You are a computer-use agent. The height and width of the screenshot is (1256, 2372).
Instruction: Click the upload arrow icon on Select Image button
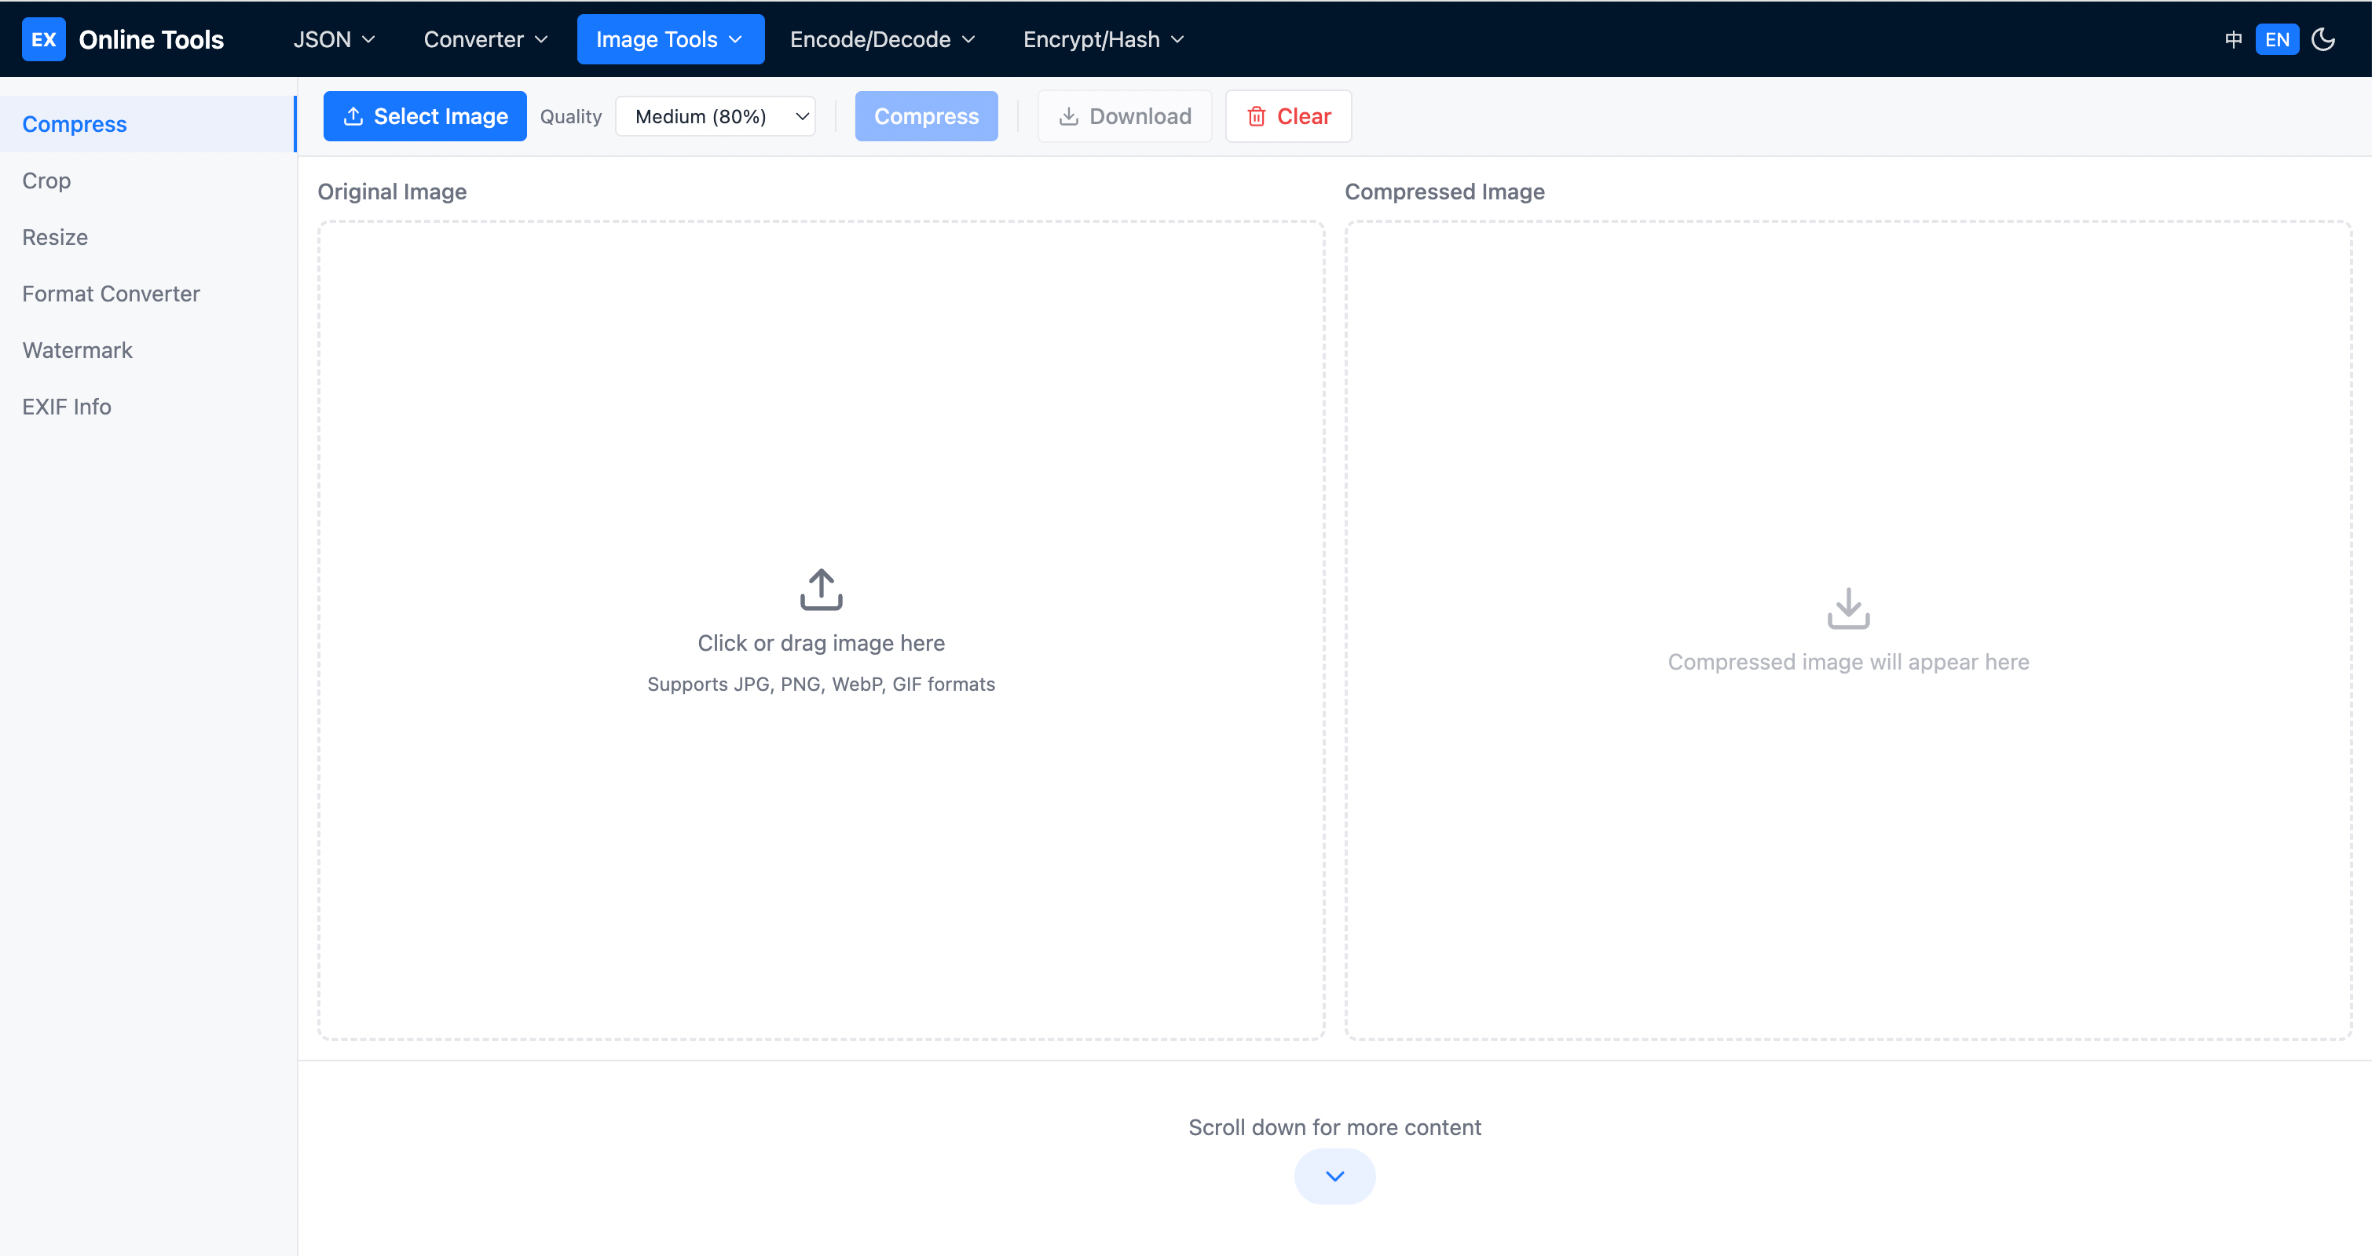point(353,116)
